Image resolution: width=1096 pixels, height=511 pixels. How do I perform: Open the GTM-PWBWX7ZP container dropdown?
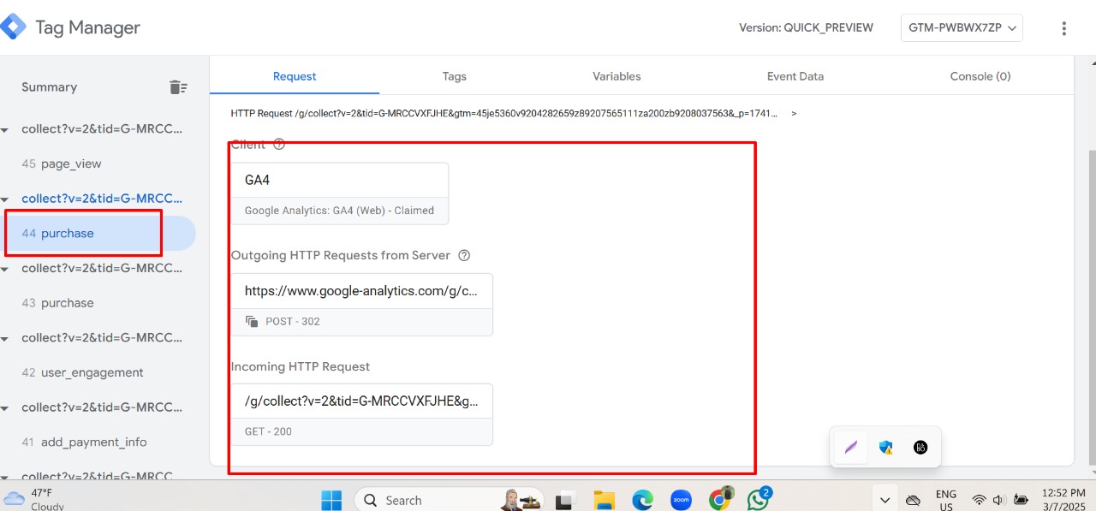tap(962, 27)
